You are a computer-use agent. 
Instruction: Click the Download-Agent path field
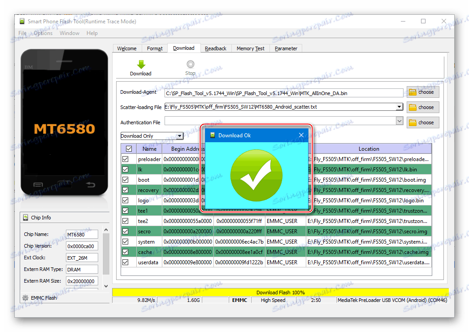click(283, 93)
